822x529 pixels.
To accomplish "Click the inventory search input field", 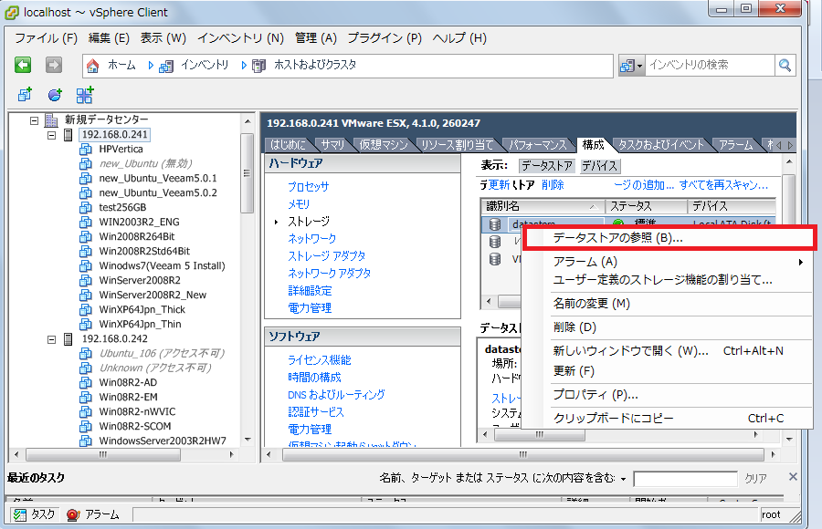I will pos(710,66).
